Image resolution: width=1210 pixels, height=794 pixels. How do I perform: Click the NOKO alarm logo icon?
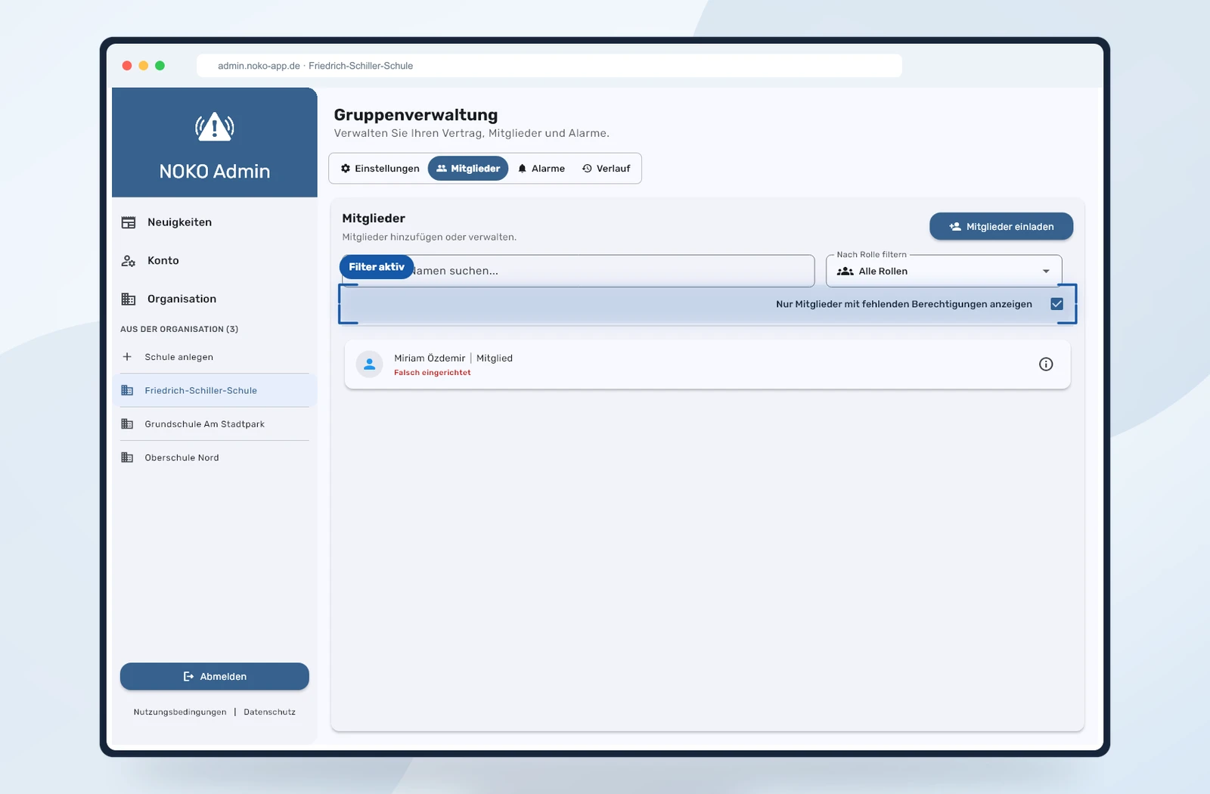coord(215,127)
